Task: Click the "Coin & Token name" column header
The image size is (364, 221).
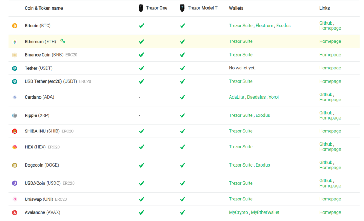Action: click(44, 8)
